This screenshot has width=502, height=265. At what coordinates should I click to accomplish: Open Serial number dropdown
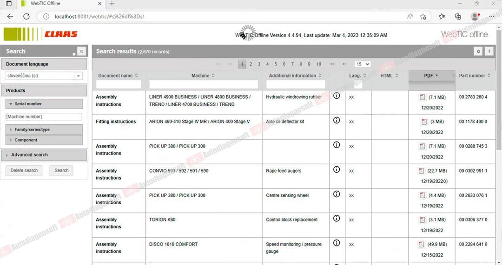point(44,104)
